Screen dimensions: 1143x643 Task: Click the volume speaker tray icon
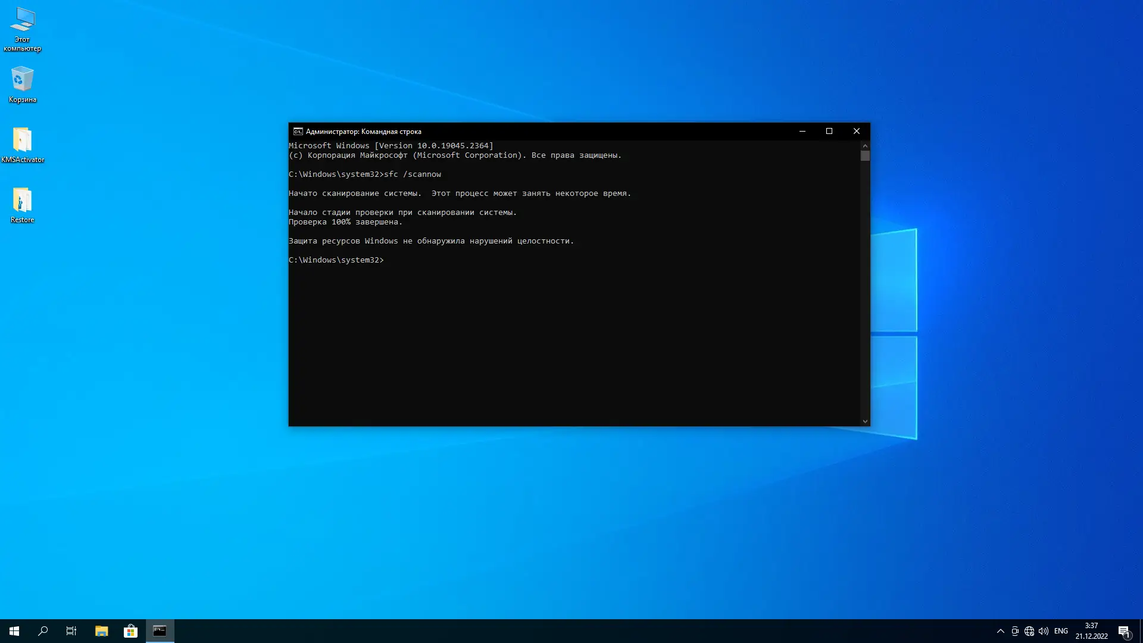coord(1044,631)
